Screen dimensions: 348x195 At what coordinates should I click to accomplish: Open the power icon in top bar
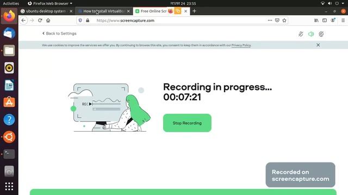pos(337,3)
